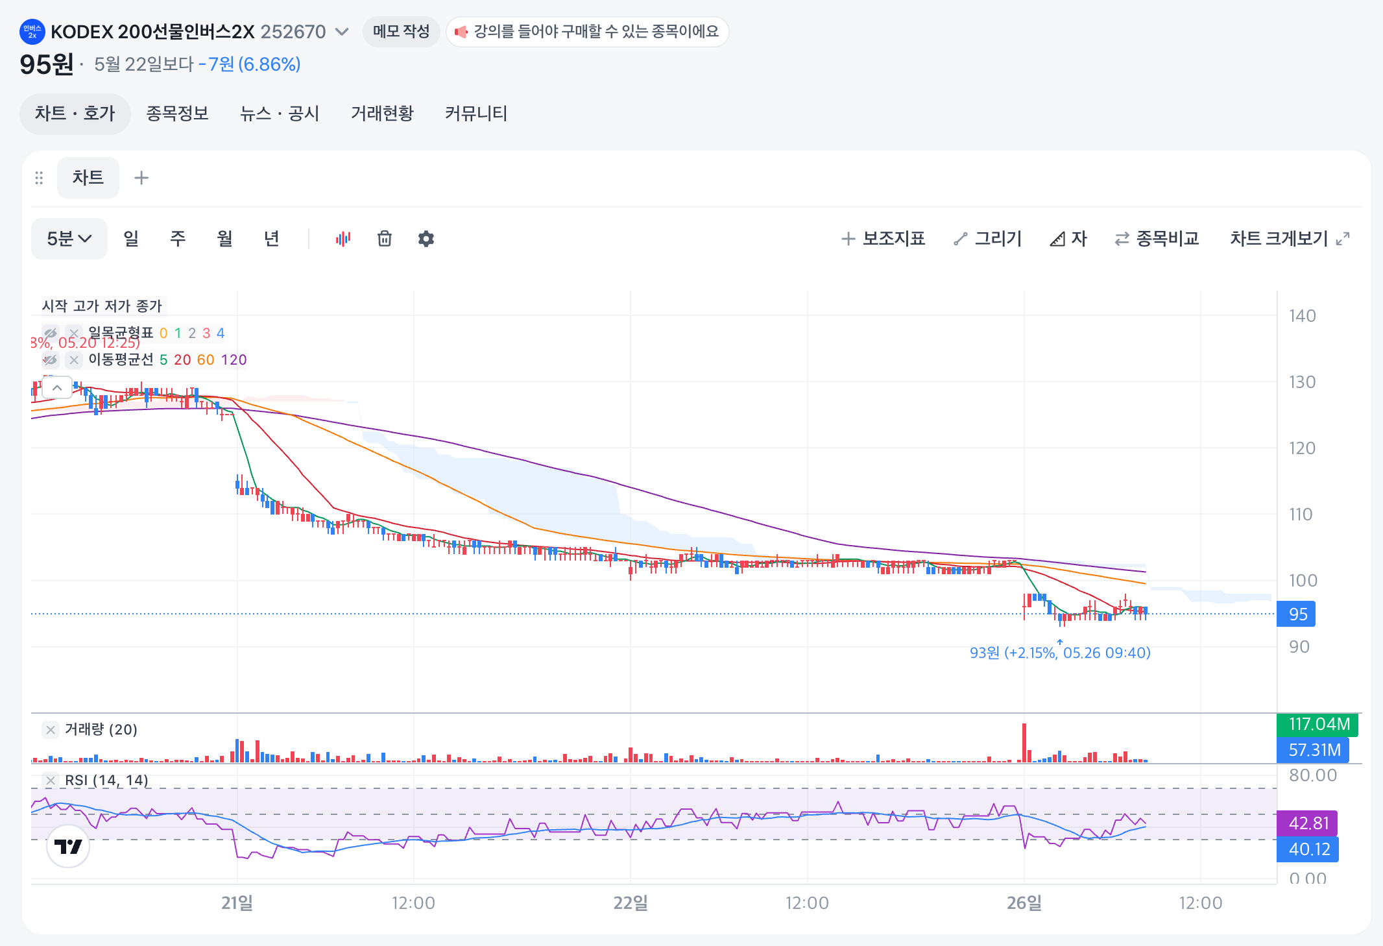Image resolution: width=1383 pixels, height=946 pixels.
Task: Switch chart to daily 일 interval
Action: [x=132, y=239]
